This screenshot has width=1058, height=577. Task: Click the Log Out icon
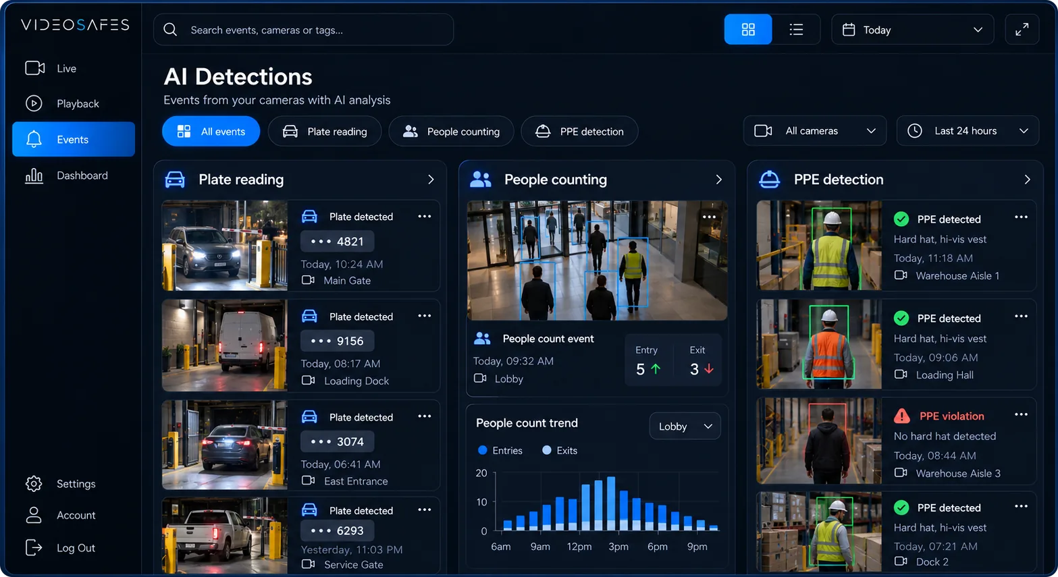click(34, 547)
